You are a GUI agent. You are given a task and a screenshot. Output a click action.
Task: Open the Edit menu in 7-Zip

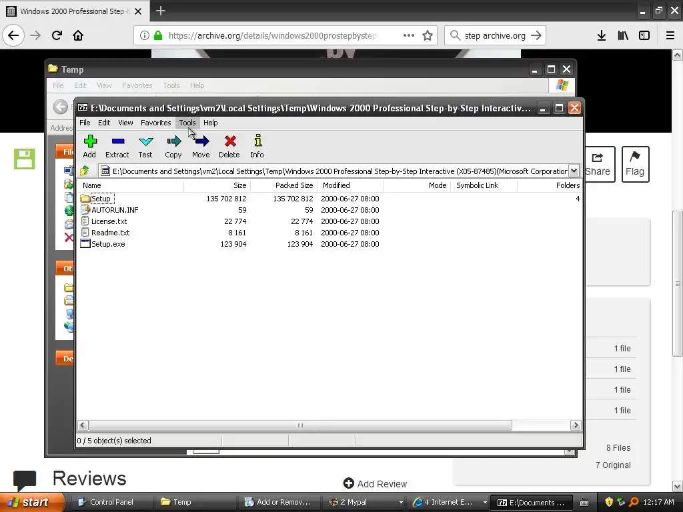104,123
